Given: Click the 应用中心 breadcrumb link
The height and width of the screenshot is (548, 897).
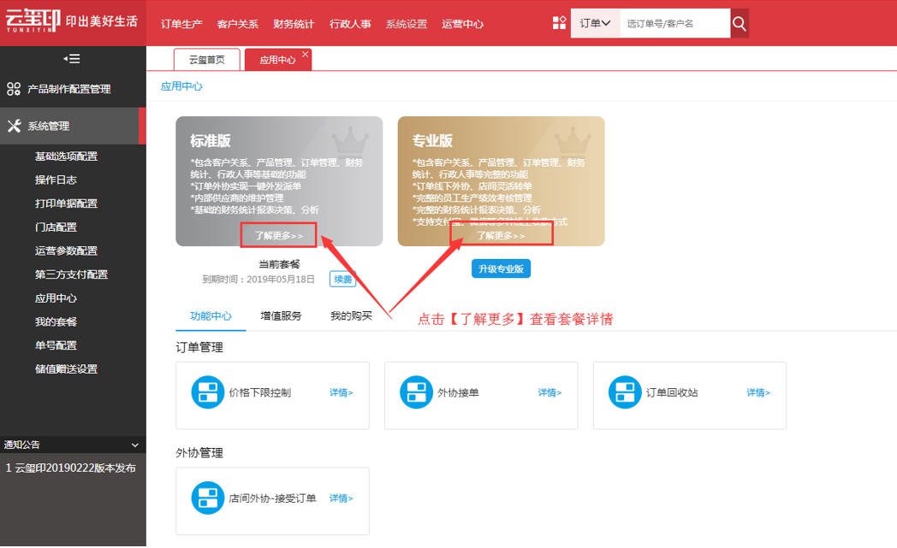Looking at the screenshot, I should (181, 86).
